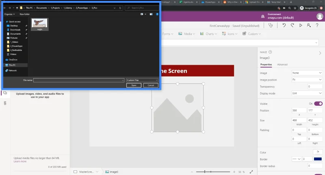
Task: Click the Learn more link
Action: pos(20,162)
